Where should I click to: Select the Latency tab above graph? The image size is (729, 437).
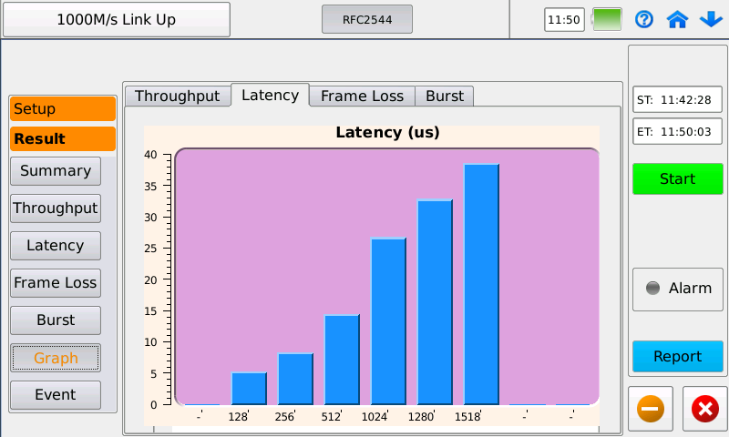coord(270,95)
